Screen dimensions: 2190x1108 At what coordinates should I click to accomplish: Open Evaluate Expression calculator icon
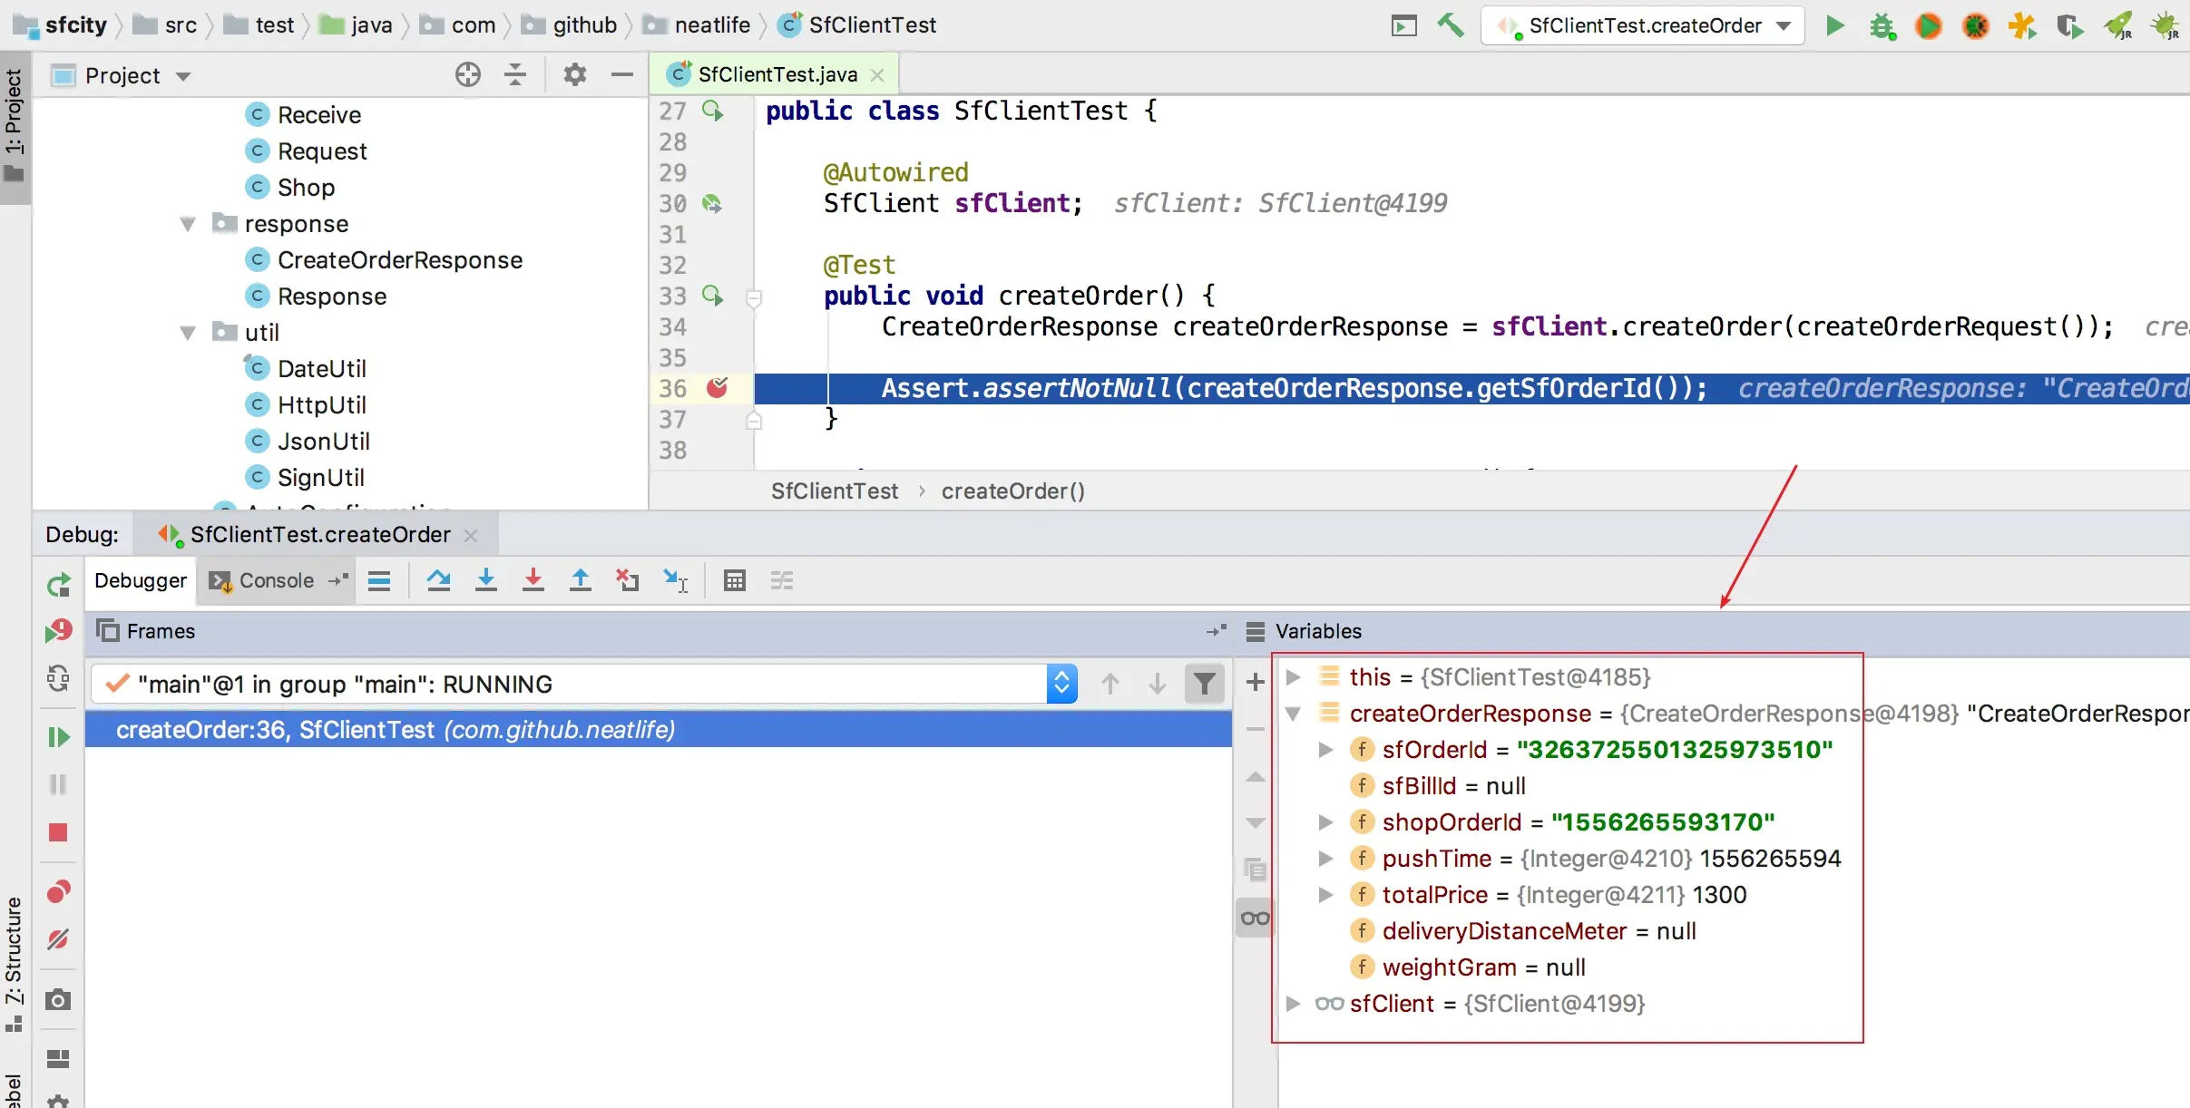[x=735, y=580]
